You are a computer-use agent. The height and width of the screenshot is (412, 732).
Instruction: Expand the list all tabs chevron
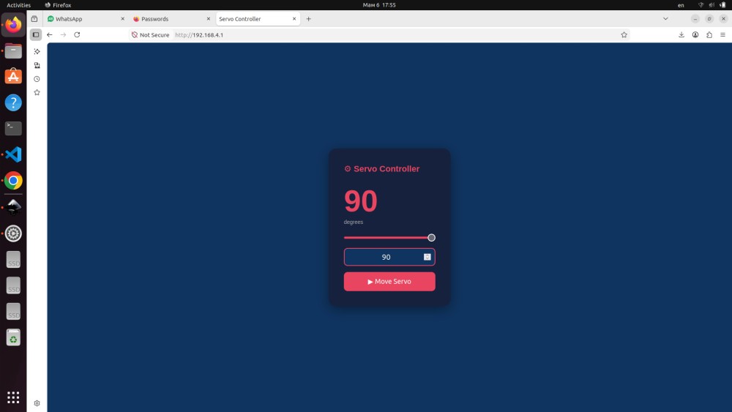(665, 19)
